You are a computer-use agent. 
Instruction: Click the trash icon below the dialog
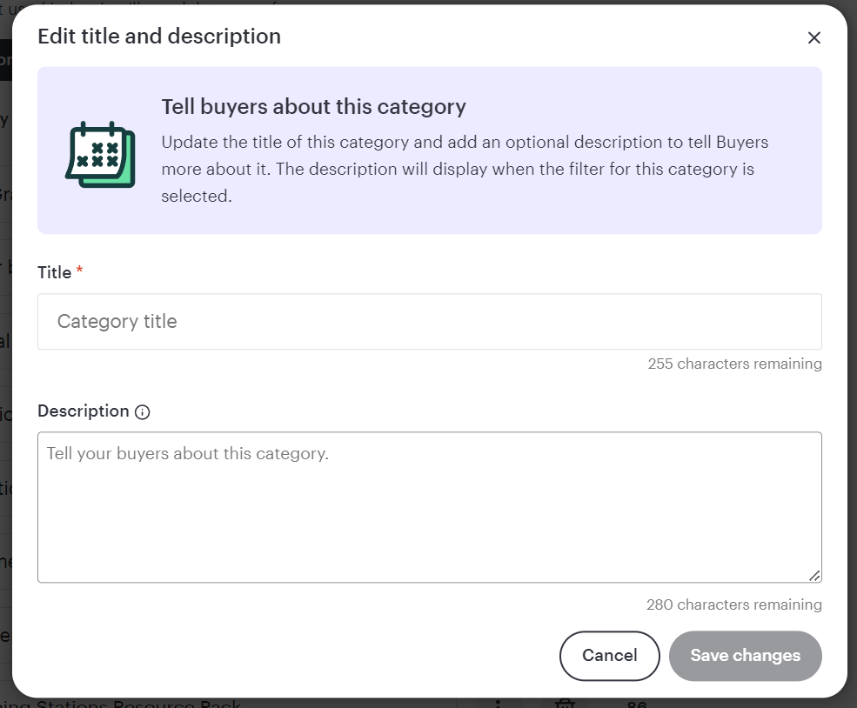(x=566, y=703)
